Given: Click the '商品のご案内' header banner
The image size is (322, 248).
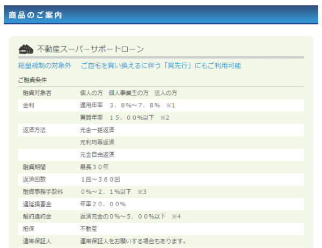Looking at the screenshot, I should (161, 15).
